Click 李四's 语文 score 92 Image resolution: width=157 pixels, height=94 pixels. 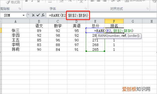[x=39, y=35]
